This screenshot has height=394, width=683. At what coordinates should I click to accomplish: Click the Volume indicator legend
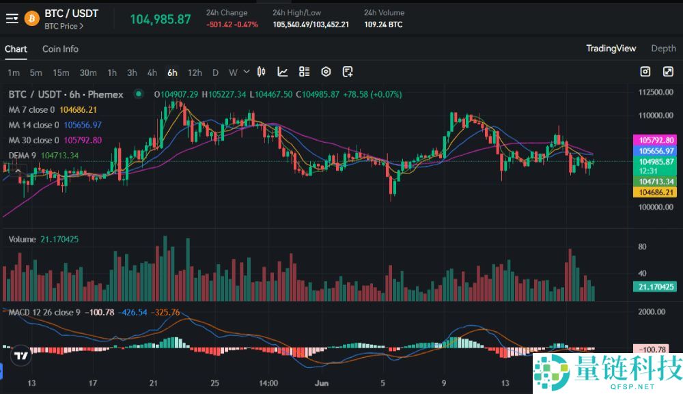click(23, 239)
